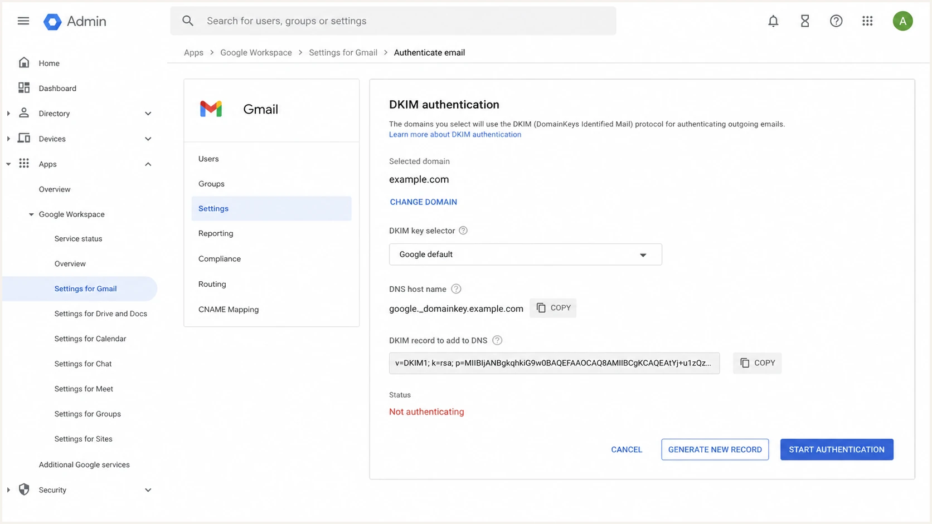Open Overview under Apps
Viewport: 932px width, 524px height.
point(55,189)
